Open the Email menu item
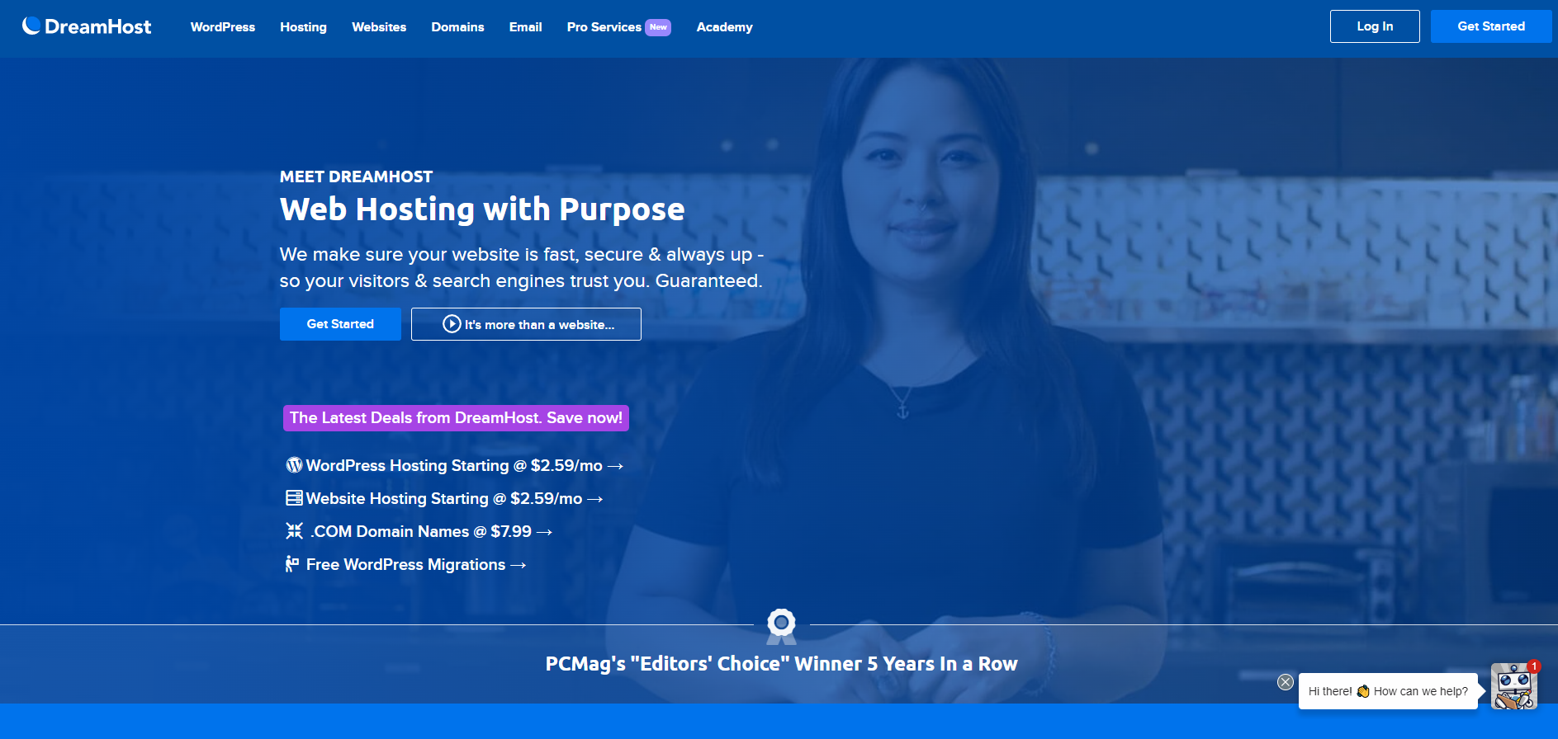Viewport: 1558px width, 739px height. [x=525, y=27]
